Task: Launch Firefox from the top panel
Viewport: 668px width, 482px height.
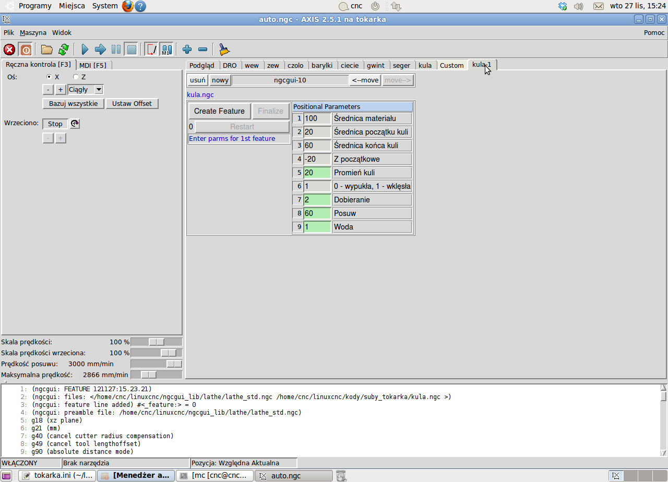Action: [x=128, y=6]
